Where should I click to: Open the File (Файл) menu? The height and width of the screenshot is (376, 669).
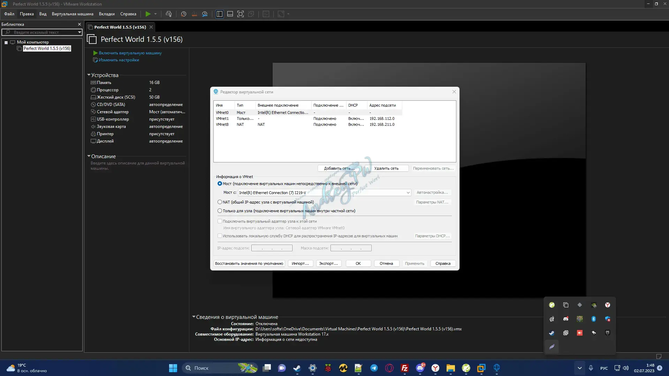9,14
